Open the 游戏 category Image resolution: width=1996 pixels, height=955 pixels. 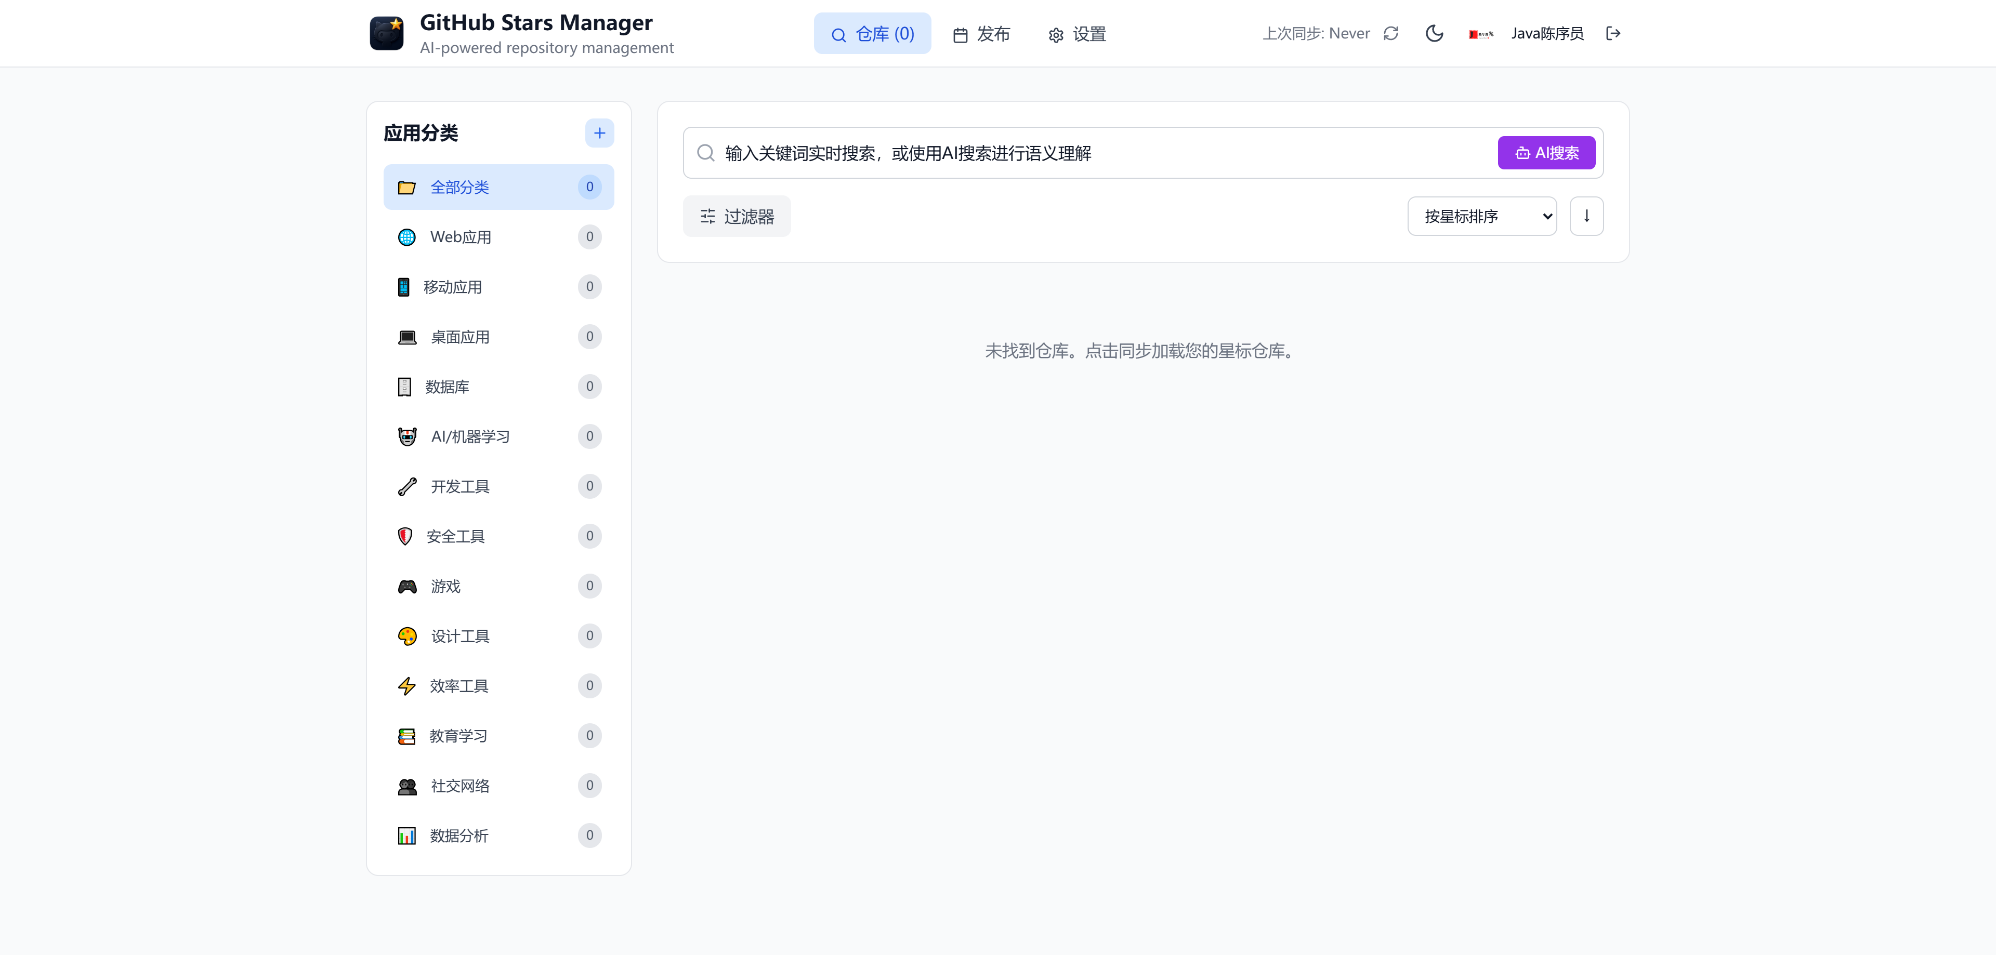(x=498, y=586)
